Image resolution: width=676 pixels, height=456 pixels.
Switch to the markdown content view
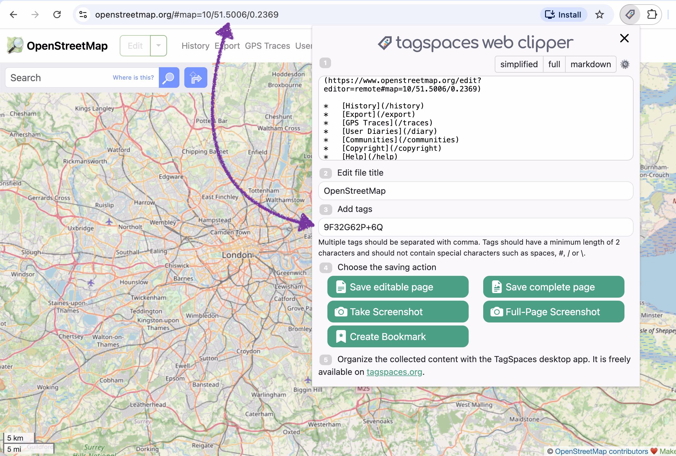pyautogui.click(x=591, y=64)
